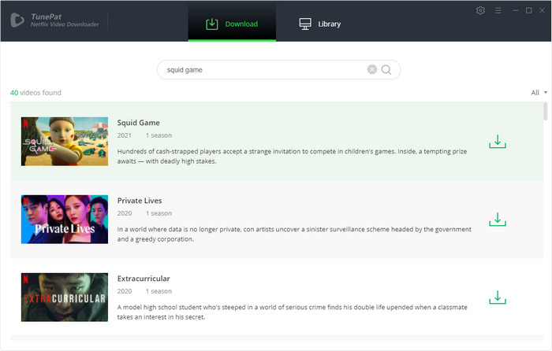This screenshot has height=351, width=552.
Task: Click Squid Game description text
Action: coord(292,157)
